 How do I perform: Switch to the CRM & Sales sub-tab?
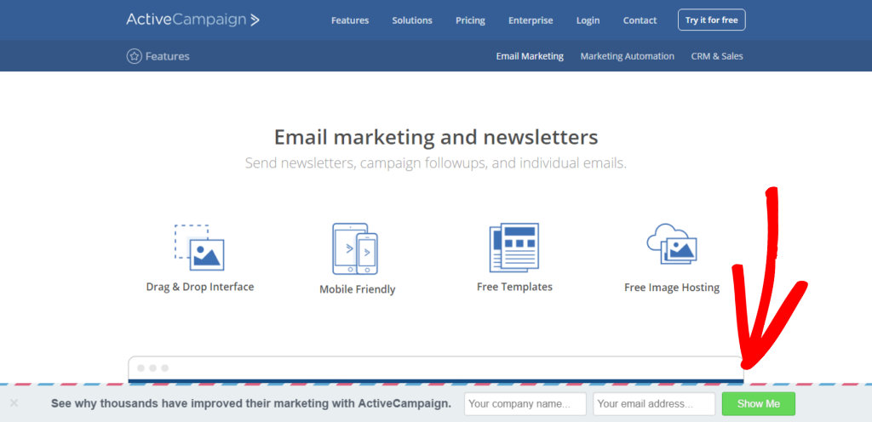click(717, 56)
